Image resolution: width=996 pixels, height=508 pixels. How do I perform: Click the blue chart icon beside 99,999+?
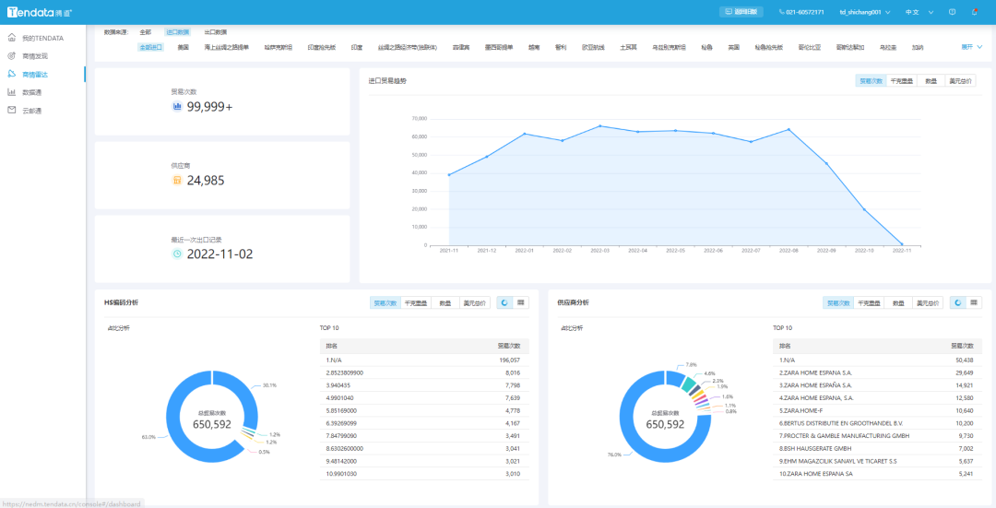[x=177, y=107]
